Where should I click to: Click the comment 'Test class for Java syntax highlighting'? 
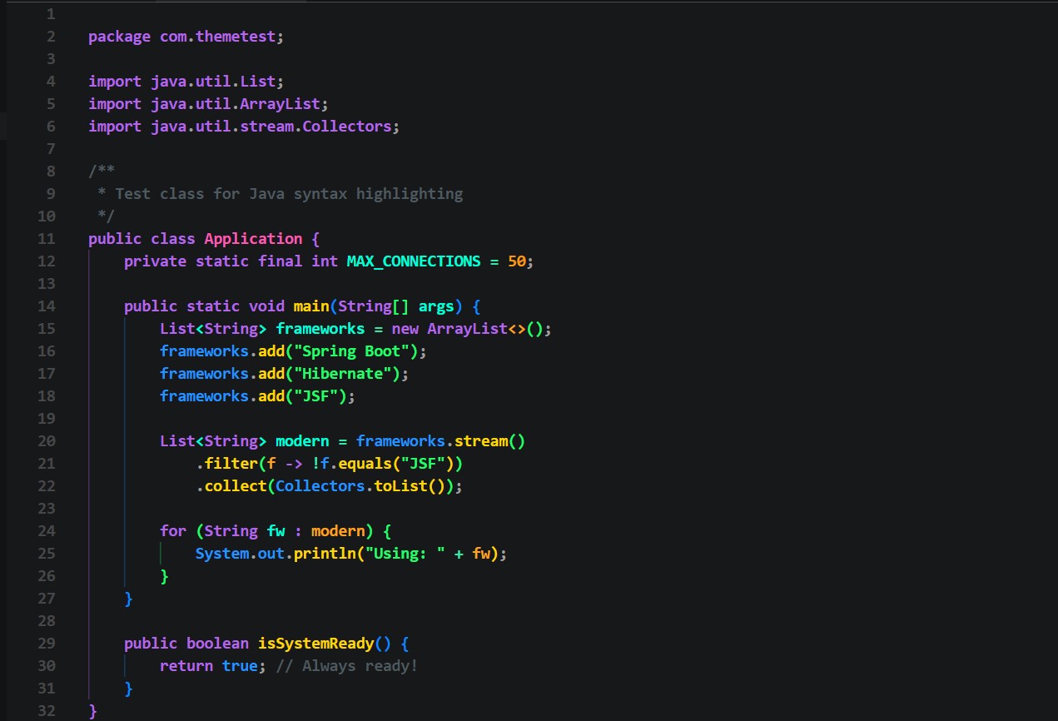(289, 194)
